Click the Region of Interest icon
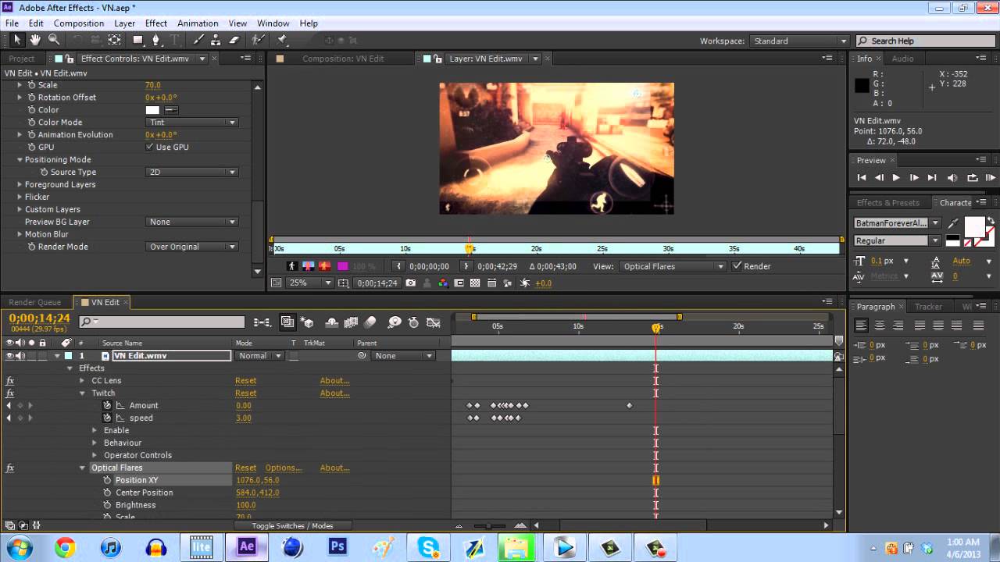This screenshot has width=1000, height=562. point(459,283)
